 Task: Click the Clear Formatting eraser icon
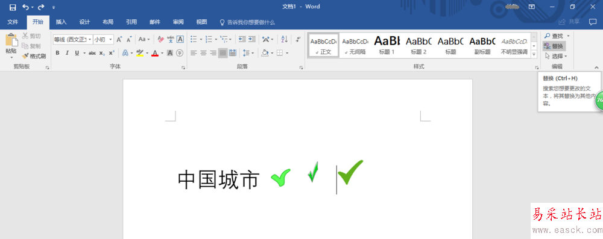coord(161,39)
